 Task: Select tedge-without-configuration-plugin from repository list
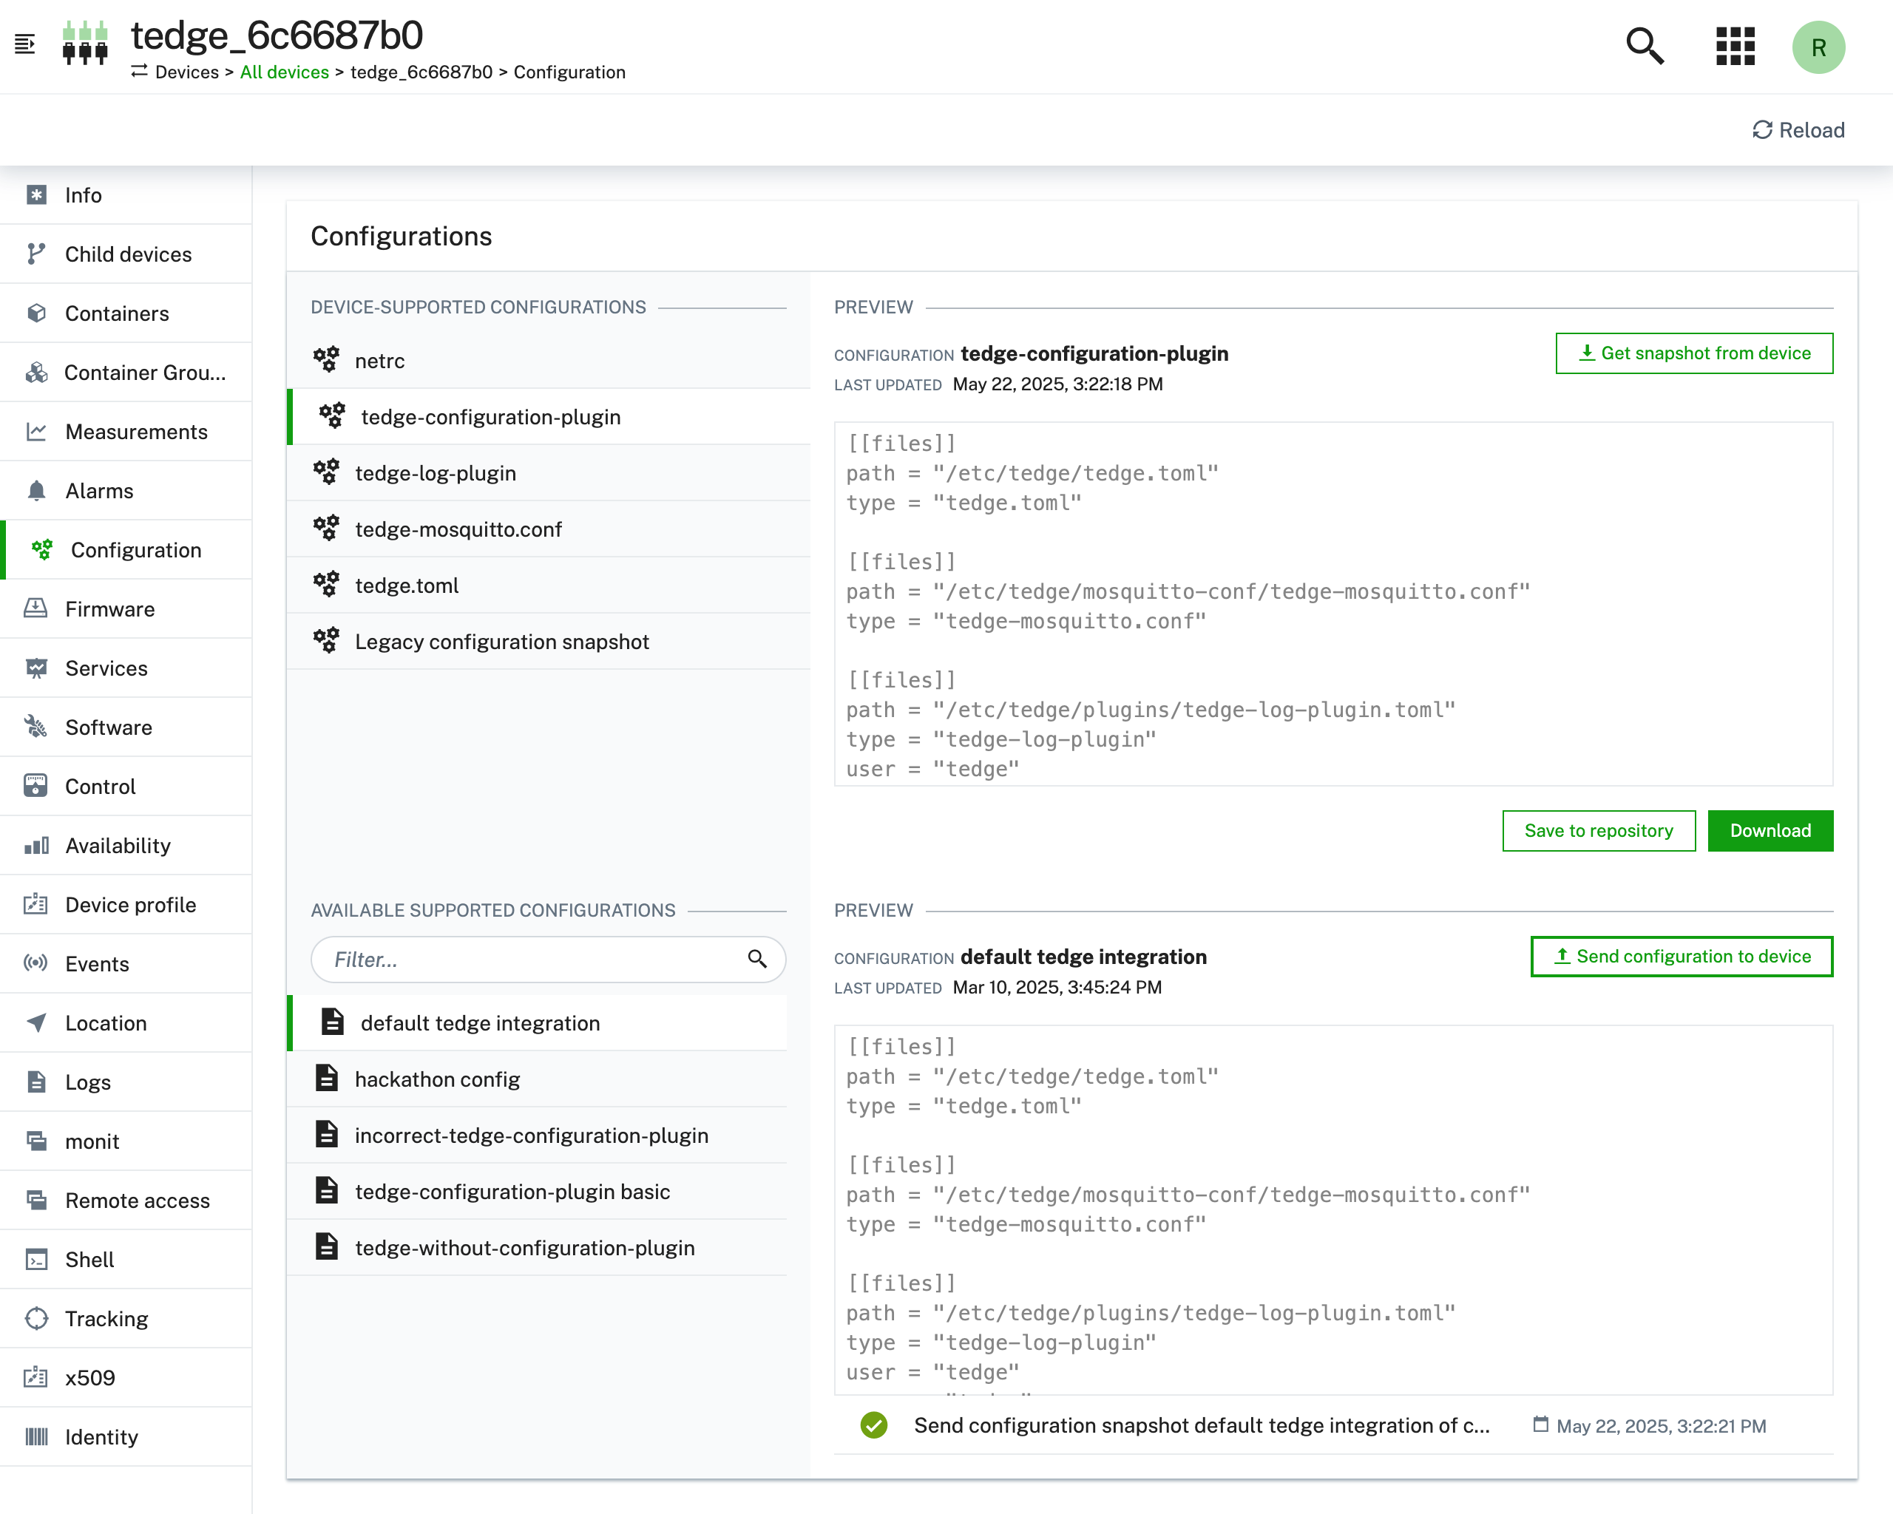click(524, 1248)
